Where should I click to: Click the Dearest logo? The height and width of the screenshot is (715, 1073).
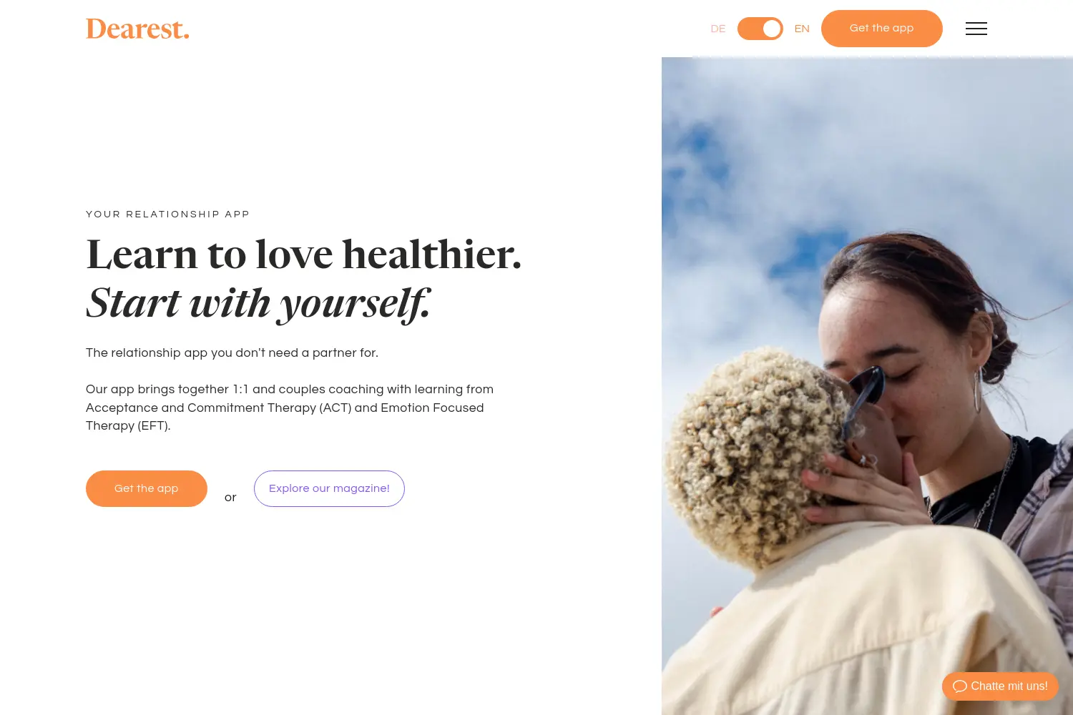[137, 29]
